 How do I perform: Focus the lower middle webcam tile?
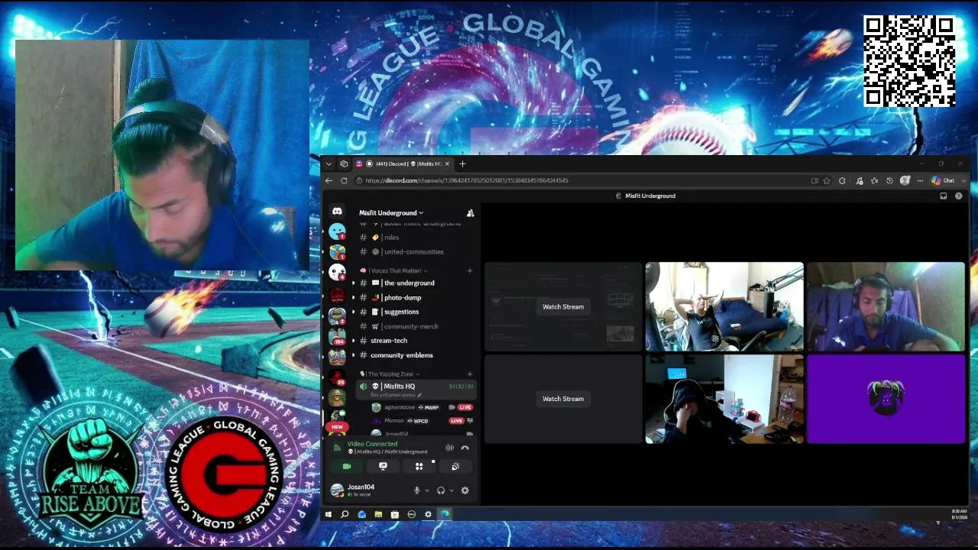tap(724, 399)
